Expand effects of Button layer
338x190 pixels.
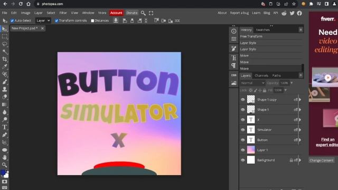pyautogui.click(x=300, y=140)
